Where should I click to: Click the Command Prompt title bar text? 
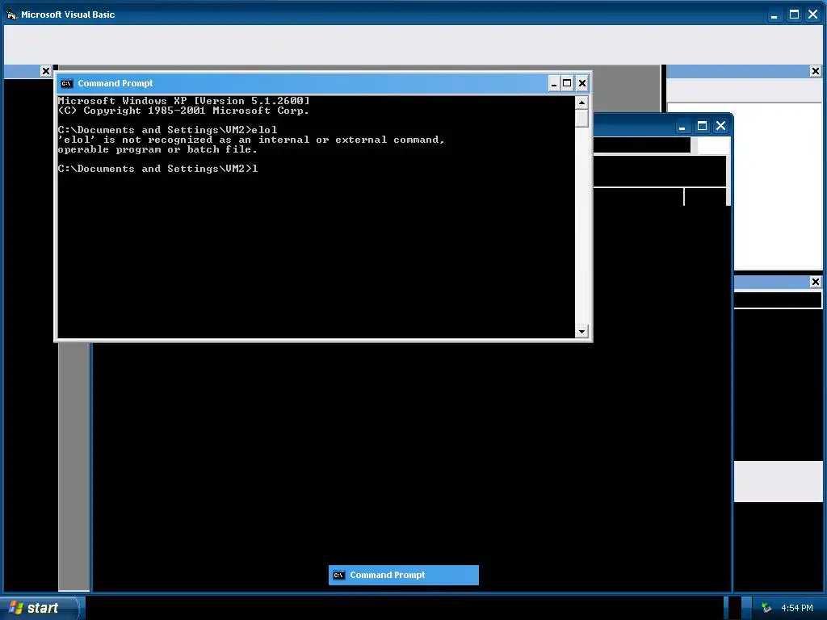(115, 83)
